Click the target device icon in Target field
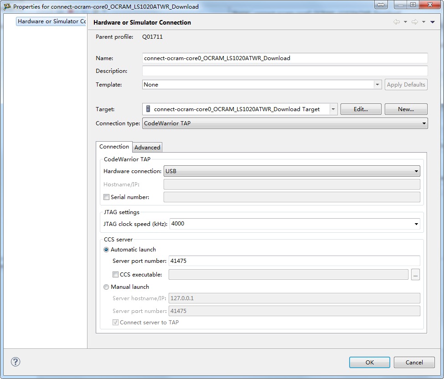 tap(148, 109)
